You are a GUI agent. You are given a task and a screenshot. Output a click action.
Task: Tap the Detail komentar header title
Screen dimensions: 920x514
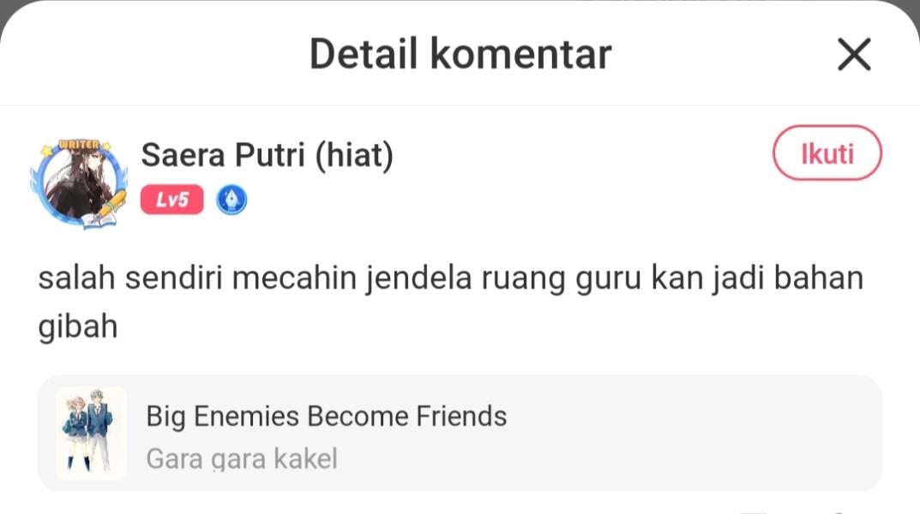460,54
